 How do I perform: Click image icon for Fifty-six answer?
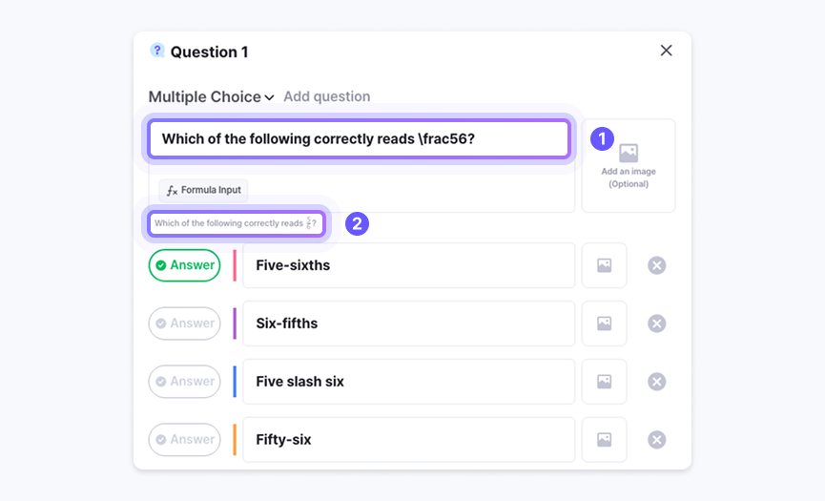[604, 440]
